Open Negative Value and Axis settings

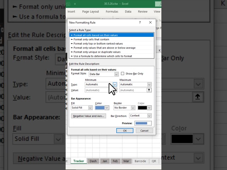(88, 116)
